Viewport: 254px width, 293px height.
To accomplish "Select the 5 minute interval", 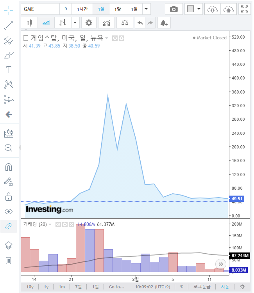I will 66,9.
